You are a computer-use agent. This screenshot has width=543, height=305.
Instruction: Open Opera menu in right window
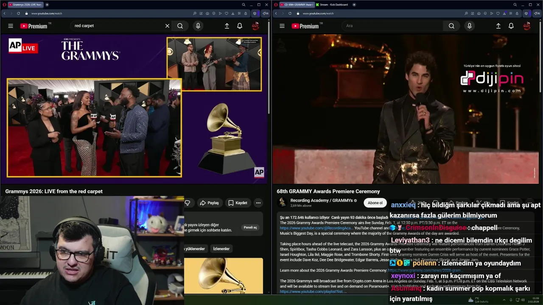(x=276, y=5)
